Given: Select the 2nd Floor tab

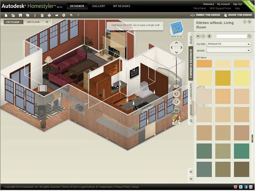Looking at the screenshot, I should (33, 22).
